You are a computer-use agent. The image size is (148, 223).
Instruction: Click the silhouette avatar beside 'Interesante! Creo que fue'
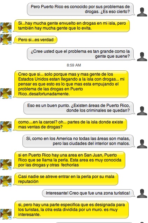tap(142, 193)
